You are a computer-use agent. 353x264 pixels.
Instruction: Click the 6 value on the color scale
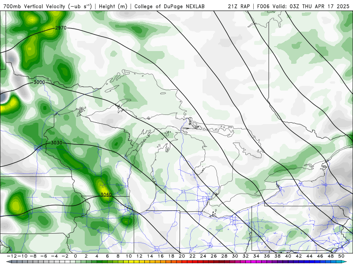point(107,256)
